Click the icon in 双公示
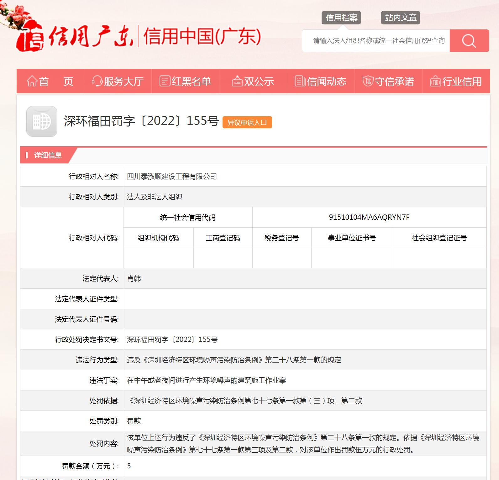Image resolution: width=499 pixels, height=480 pixels. (237, 81)
